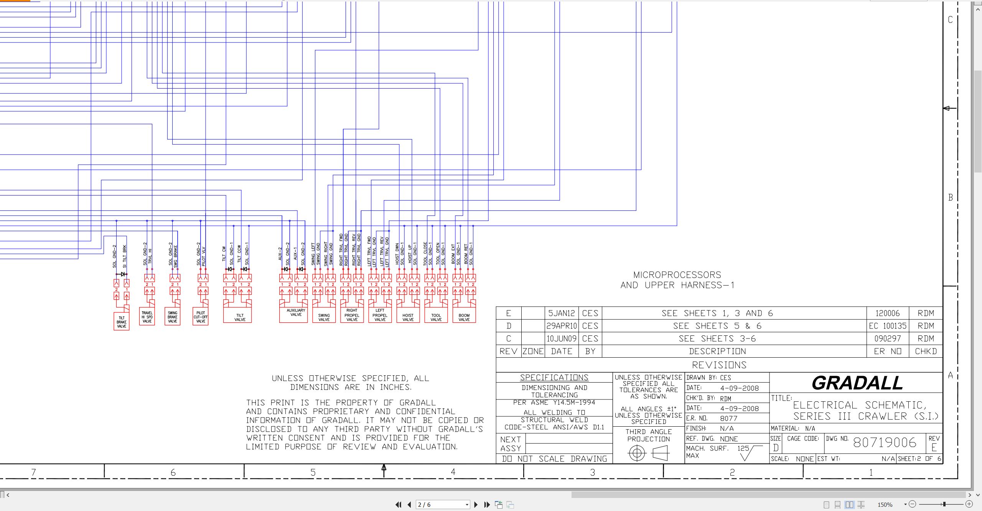Switch to continuous page layout
982x511 pixels.
click(838, 505)
